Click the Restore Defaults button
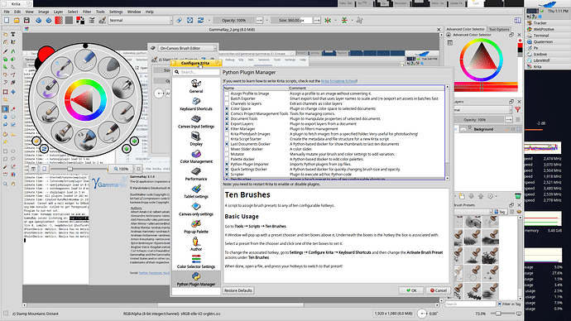Viewport: 571px width, 321px height. point(238,290)
